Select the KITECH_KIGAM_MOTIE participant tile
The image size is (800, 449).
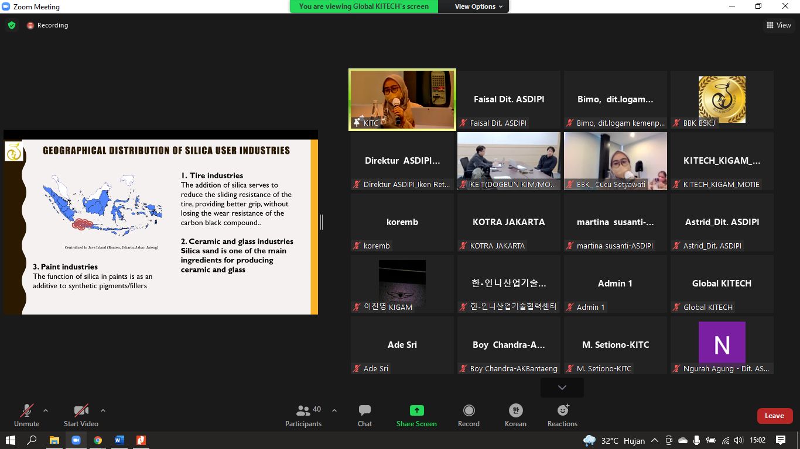point(722,161)
